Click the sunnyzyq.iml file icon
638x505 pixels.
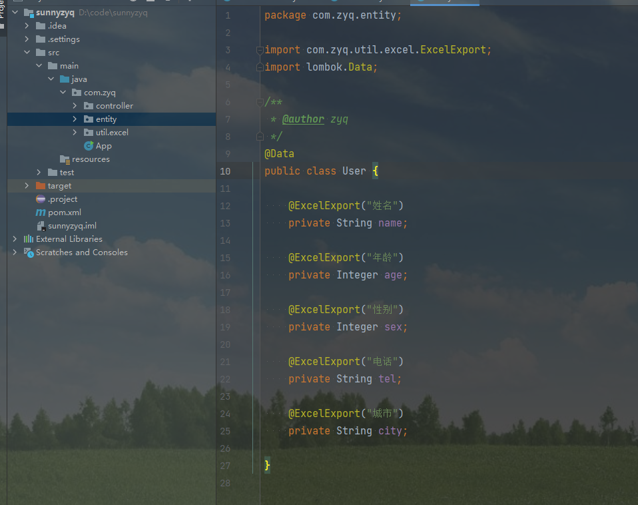(x=41, y=226)
